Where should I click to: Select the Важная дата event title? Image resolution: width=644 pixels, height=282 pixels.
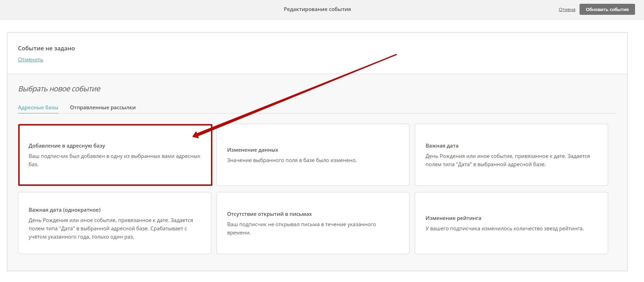pyautogui.click(x=442, y=146)
